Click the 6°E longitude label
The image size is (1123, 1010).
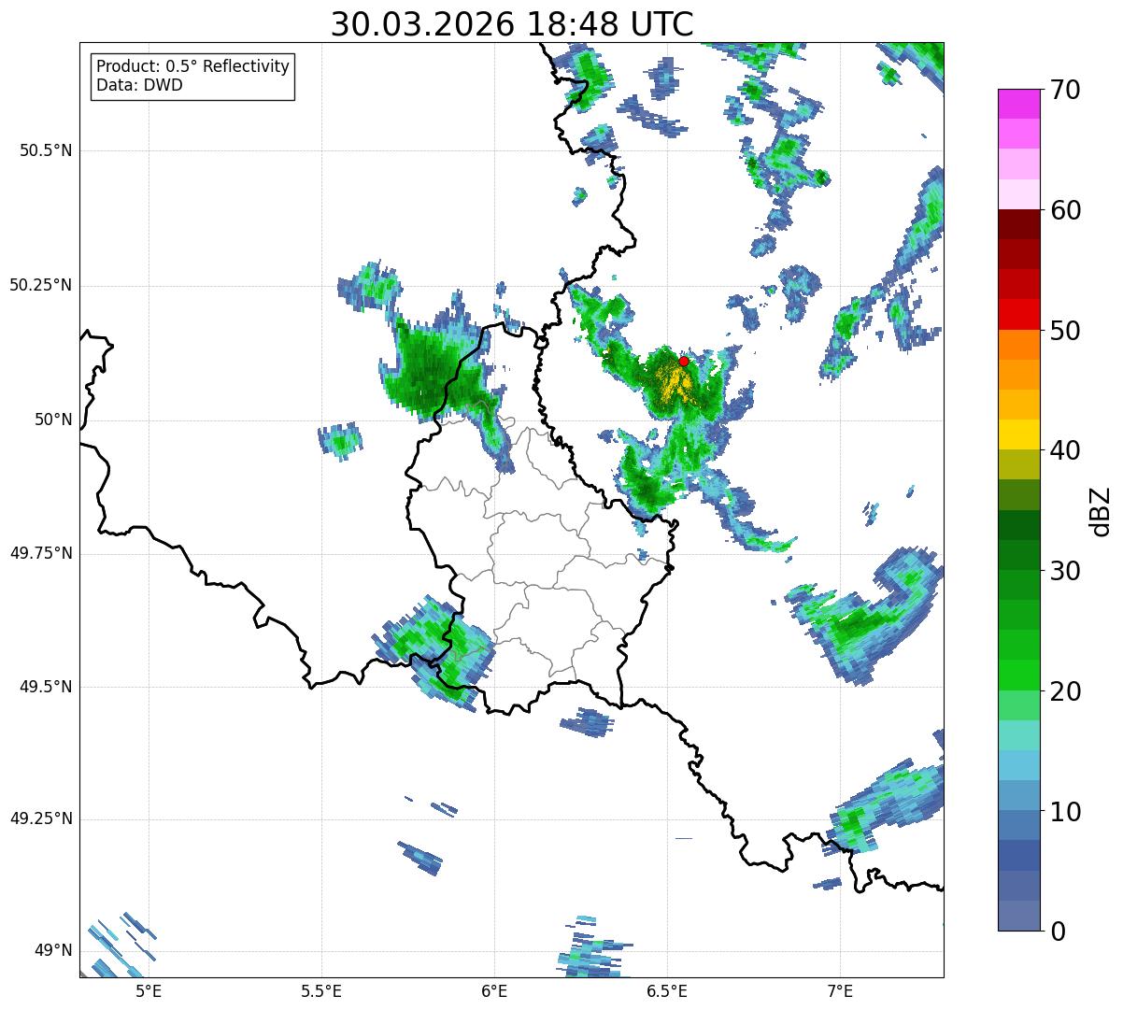(x=494, y=990)
